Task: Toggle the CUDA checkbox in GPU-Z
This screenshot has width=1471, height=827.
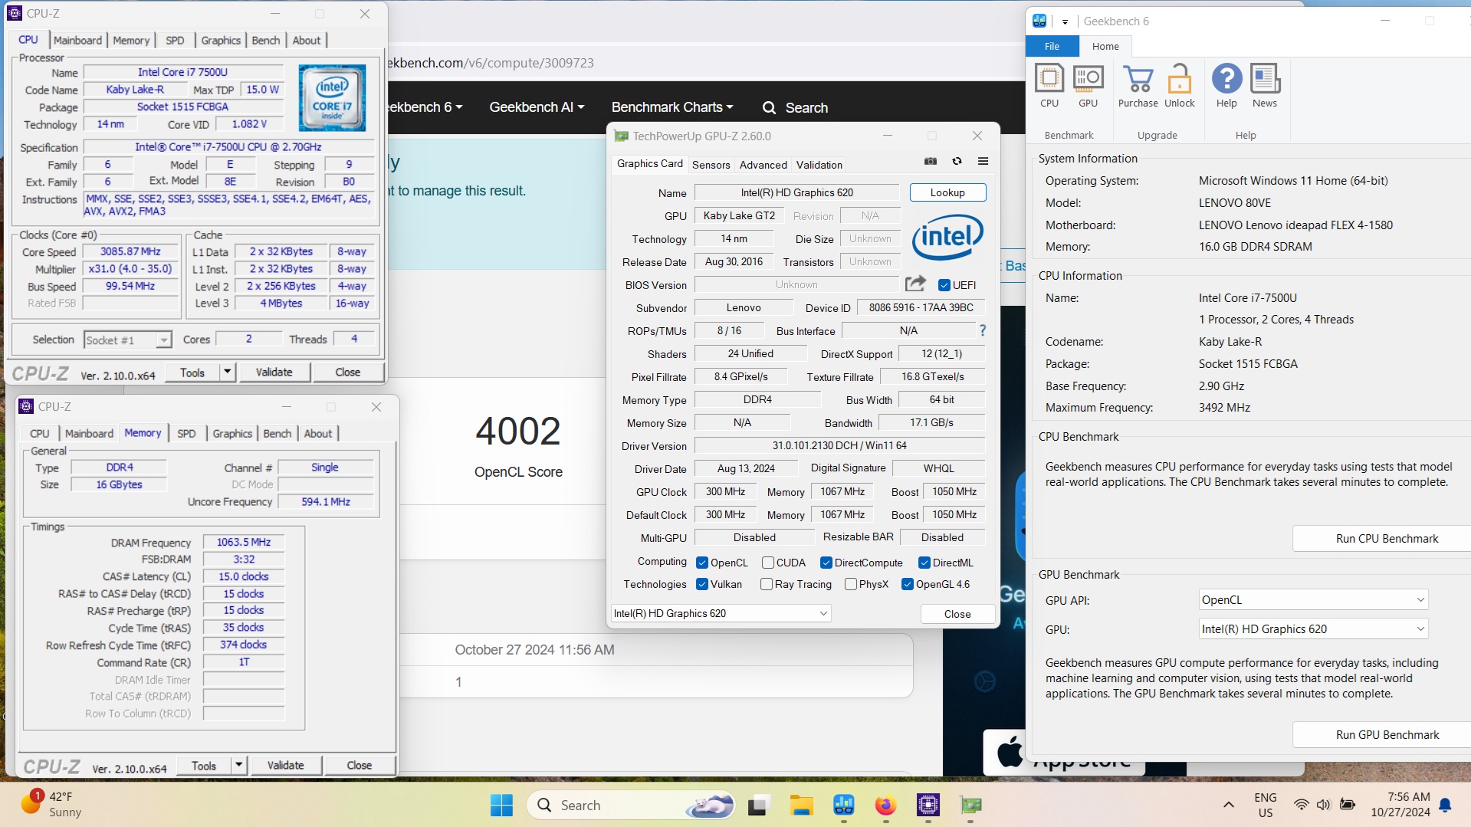Action: (767, 563)
